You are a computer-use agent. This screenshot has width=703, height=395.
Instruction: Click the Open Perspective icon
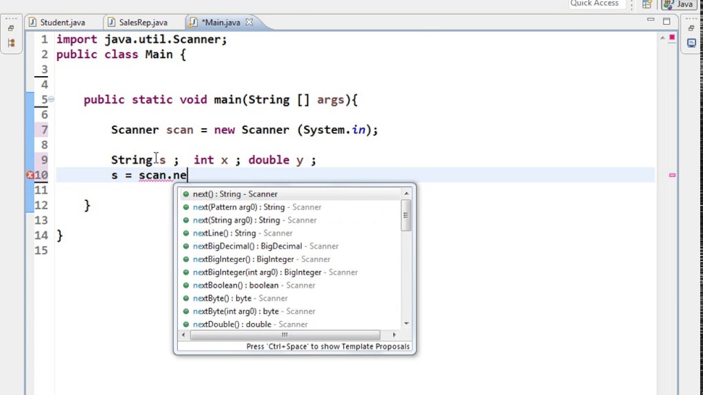(648, 4)
